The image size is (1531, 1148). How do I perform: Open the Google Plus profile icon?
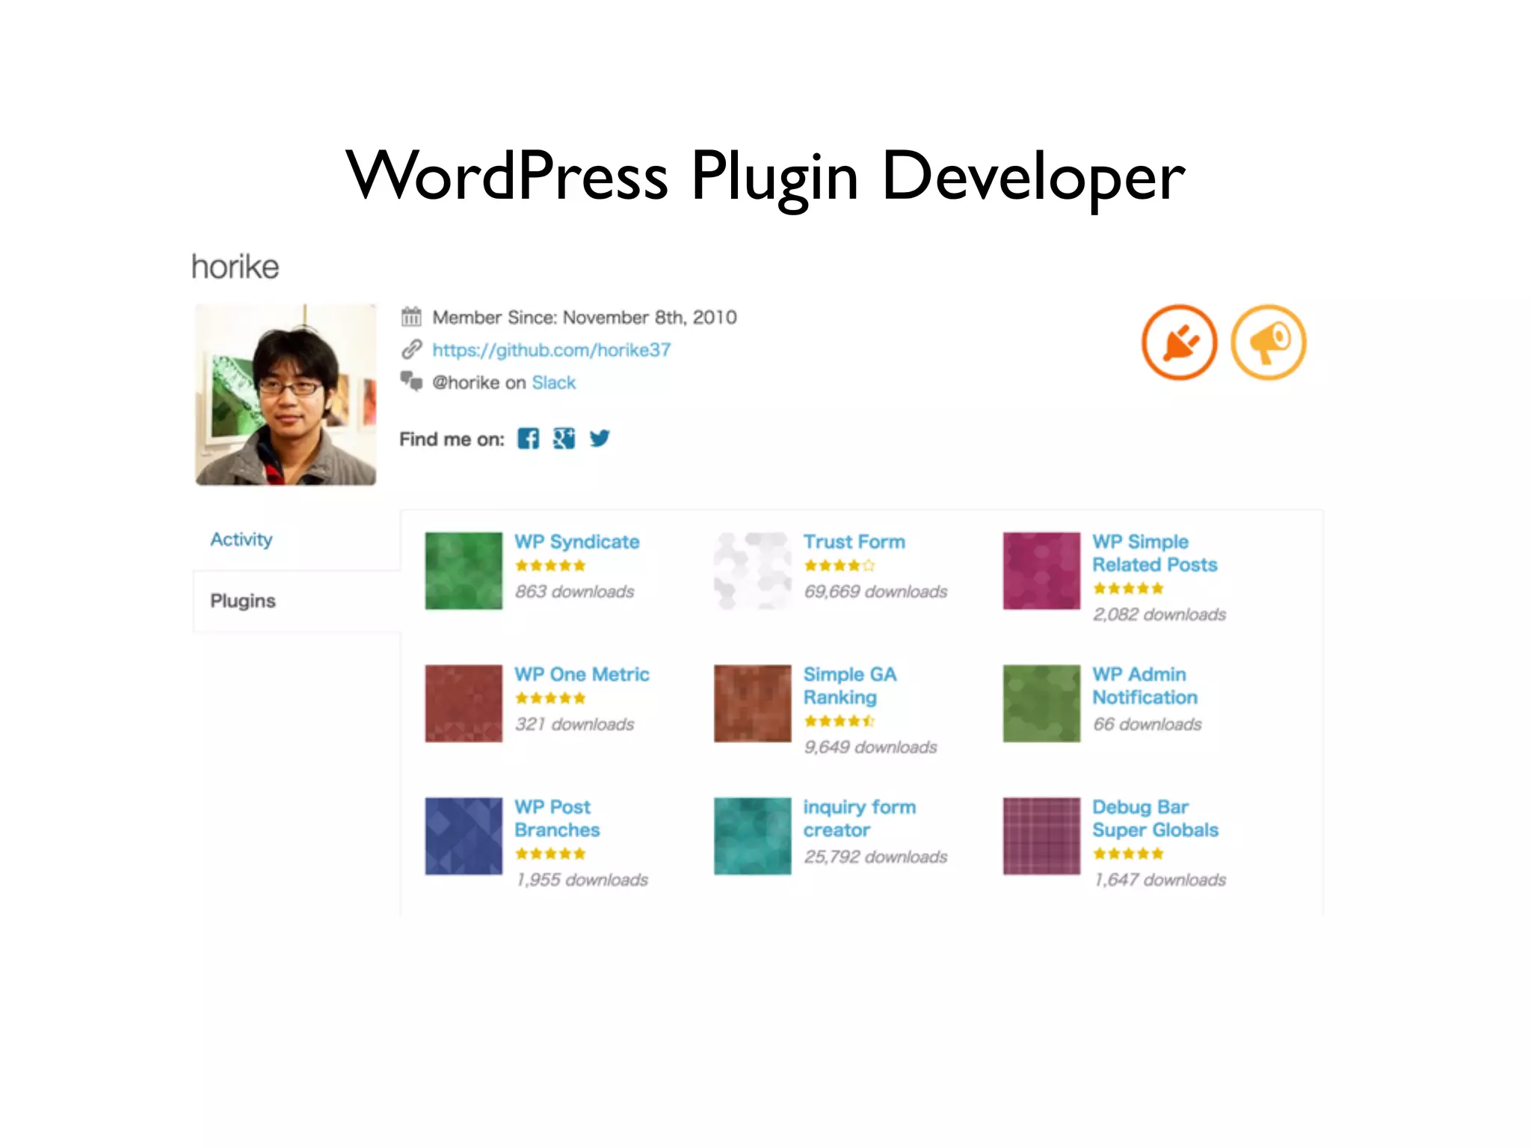[x=564, y=439]
